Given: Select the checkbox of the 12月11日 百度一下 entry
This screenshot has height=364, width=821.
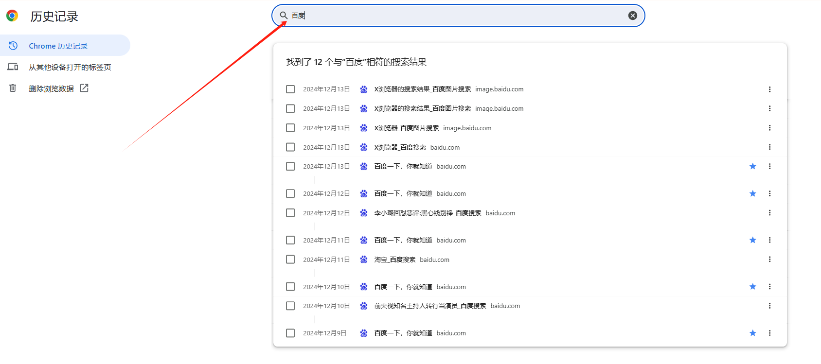Looking at the screenshot, I should pos(290,240).
